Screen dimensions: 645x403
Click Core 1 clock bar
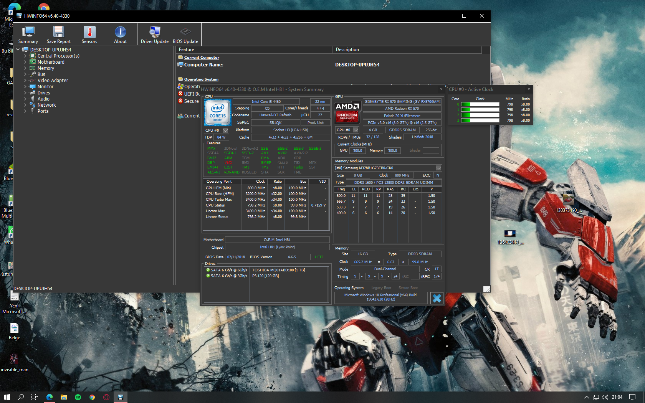point(480,110)
